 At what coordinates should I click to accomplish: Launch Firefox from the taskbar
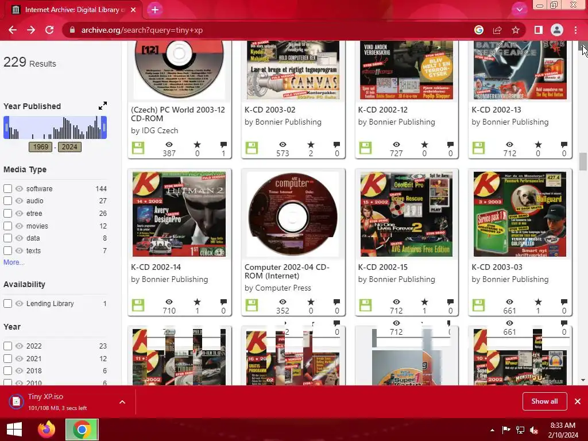pyautogui.click(x=47, y=430)
